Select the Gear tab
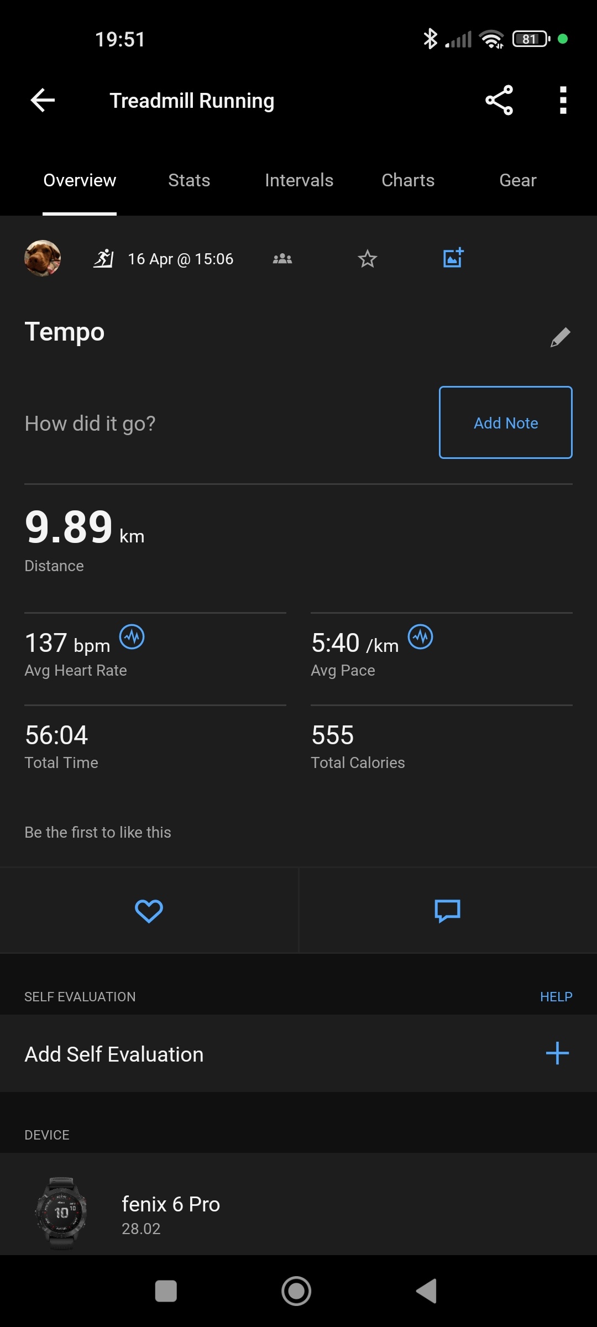The image size is (597, 1327). click(x=517, y=180)
